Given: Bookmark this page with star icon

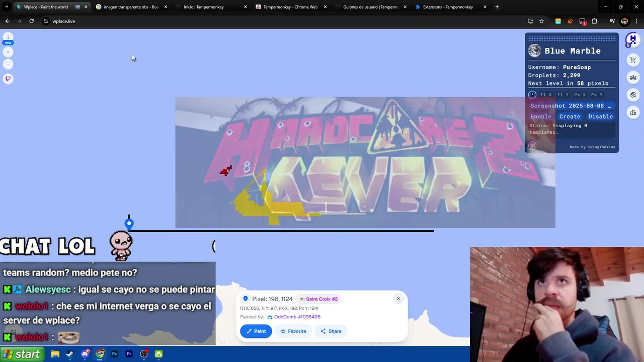Looking at the screenshot, I should click(541, 21).
